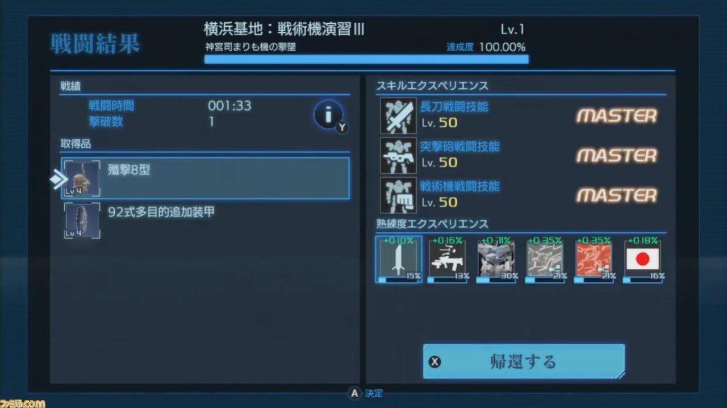Select the gray map proficiency tile
Image resolution: width=727 pixels, height=408 pixels.
(545, 259)
